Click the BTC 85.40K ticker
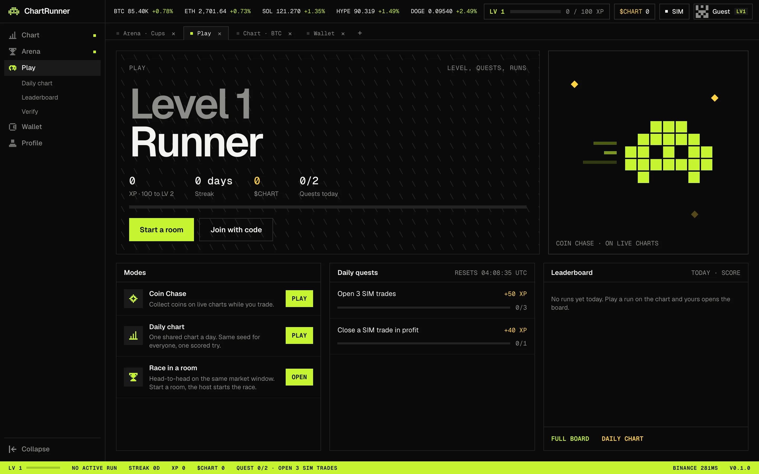 143,11
